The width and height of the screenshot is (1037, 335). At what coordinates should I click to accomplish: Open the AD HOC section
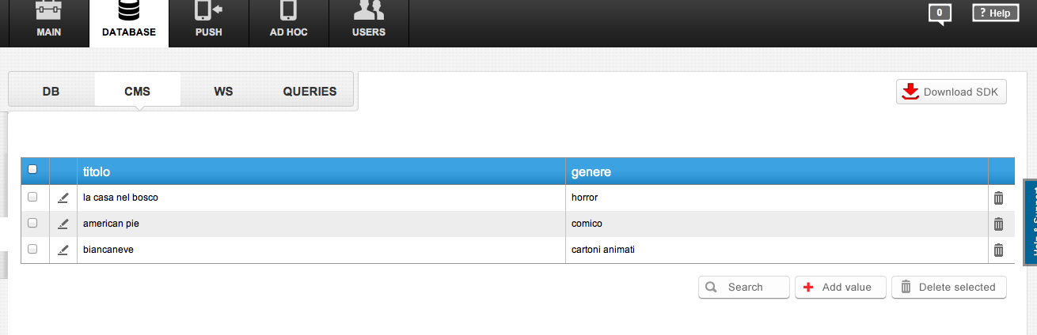click(x=288, y=23)
